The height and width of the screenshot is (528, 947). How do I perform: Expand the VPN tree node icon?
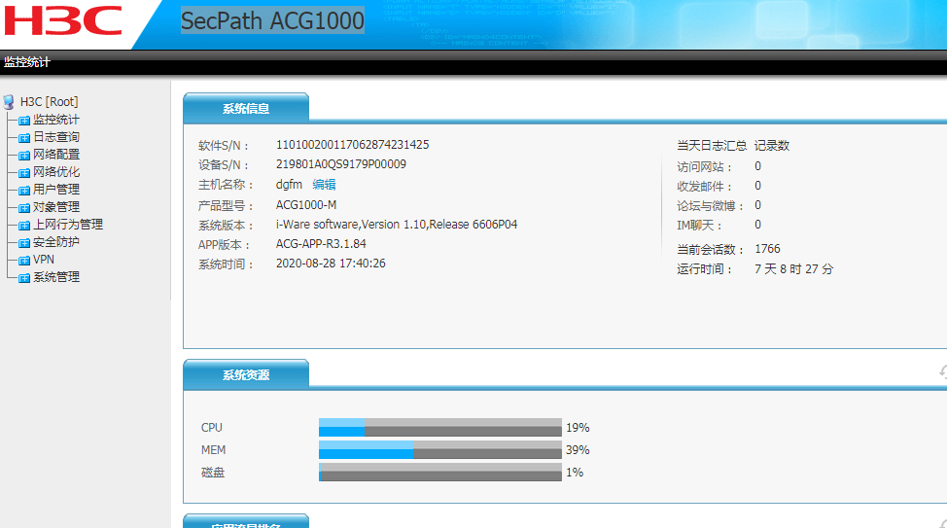24,261
